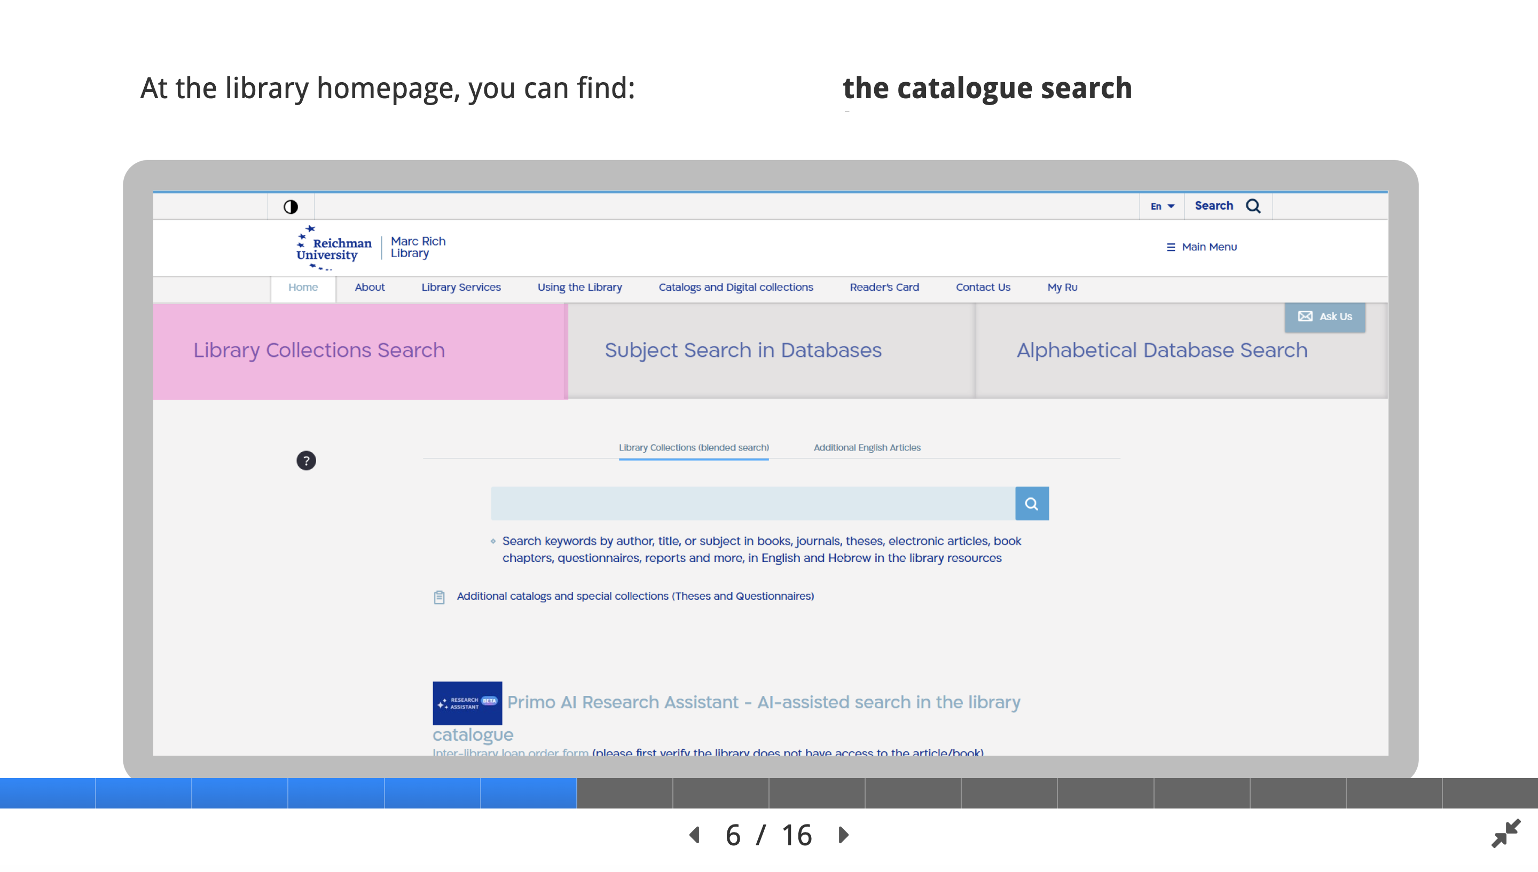Advance to the next slide arrow
1538x872 pixels.
pyautogui.click(x=844, y=835)
